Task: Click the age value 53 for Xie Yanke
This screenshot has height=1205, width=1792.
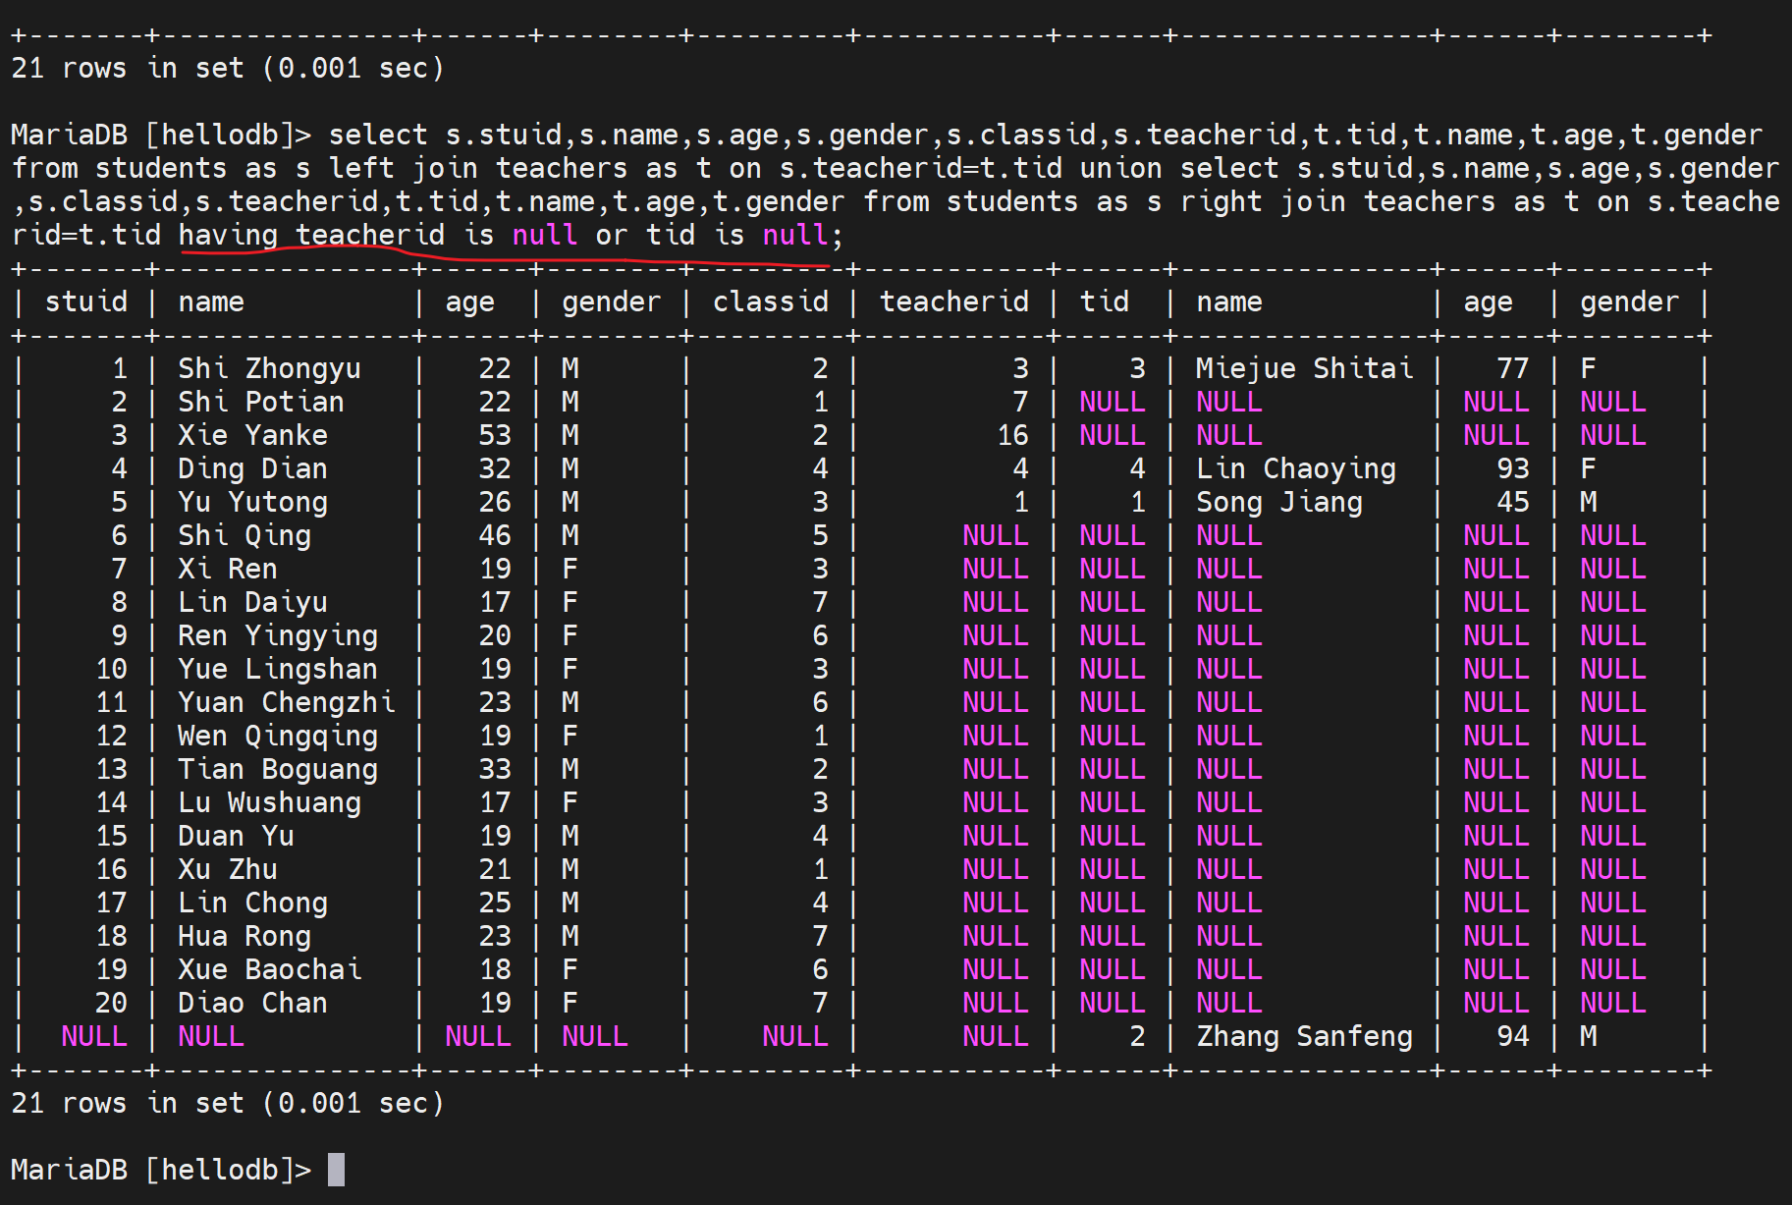Action: pyautogui.click(x=494, y=435)
